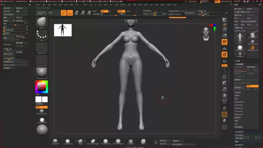Select the Standard brush on bottom shelf
The height and width of the screenshot is (148, 263).
tap(55, 142)
